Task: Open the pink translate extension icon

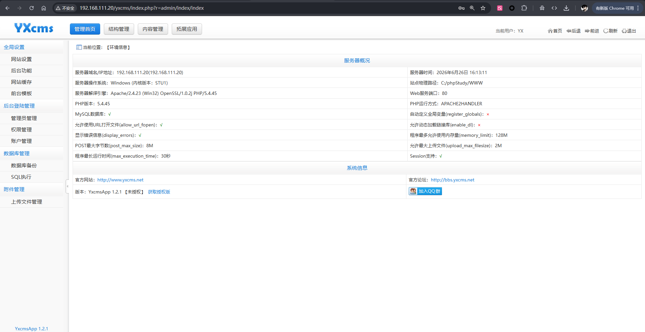Action: 500,8
